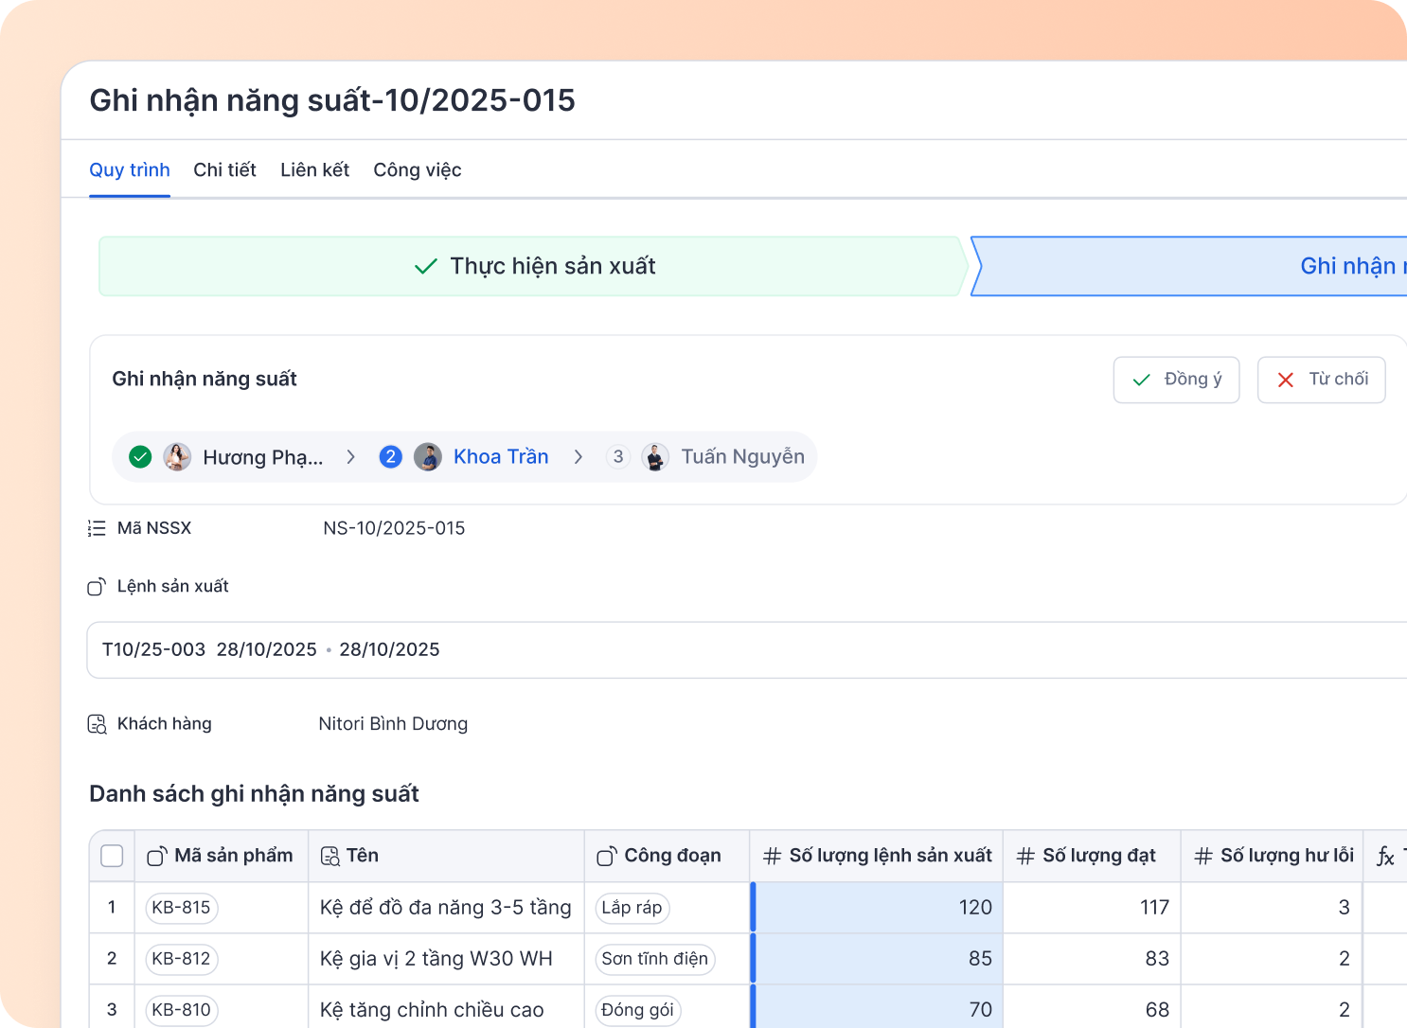Click the green completed check on step one
Screen dimensions: 1407x1028
coord(140,457)
